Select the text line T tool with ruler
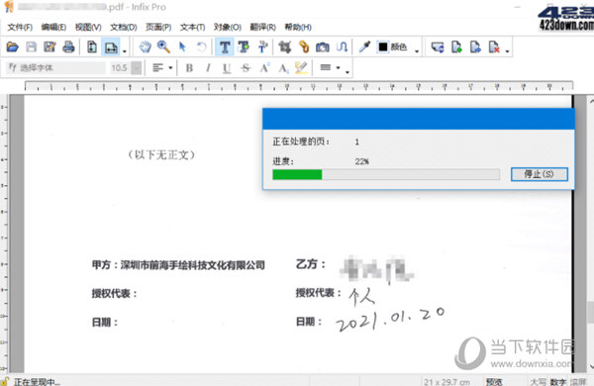The height and width of the screenshot is (386, 594). pyautogui.click(x=262, y=47)
